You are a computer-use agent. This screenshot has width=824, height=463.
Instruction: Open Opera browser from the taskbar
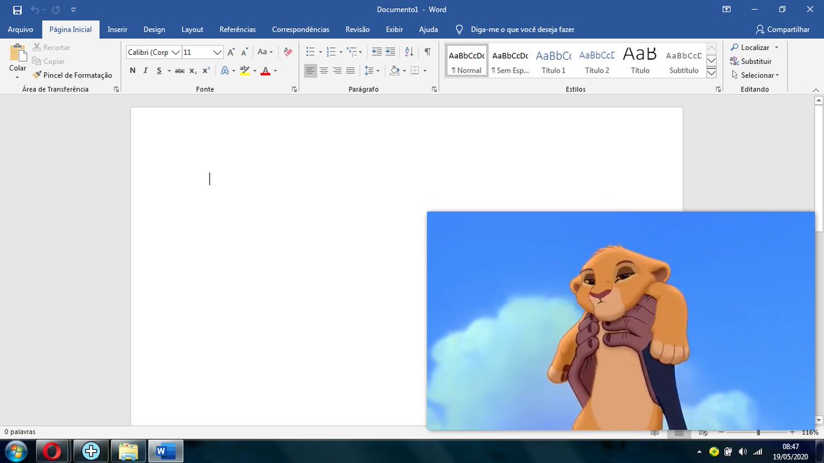coord(52,451)
